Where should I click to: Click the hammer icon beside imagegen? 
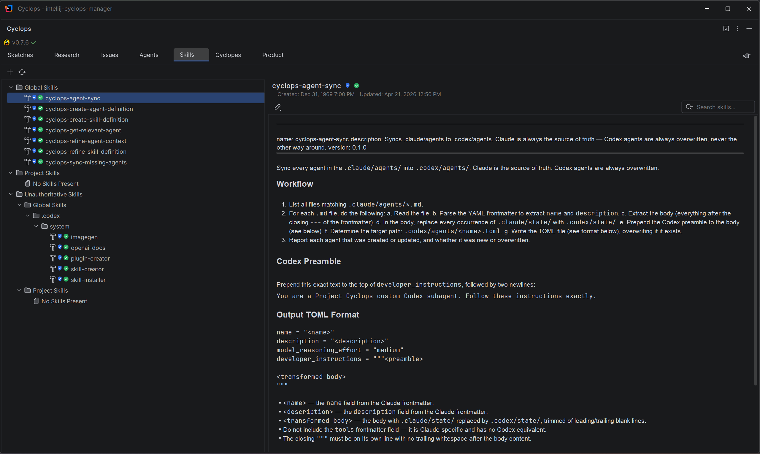[53, 237]
